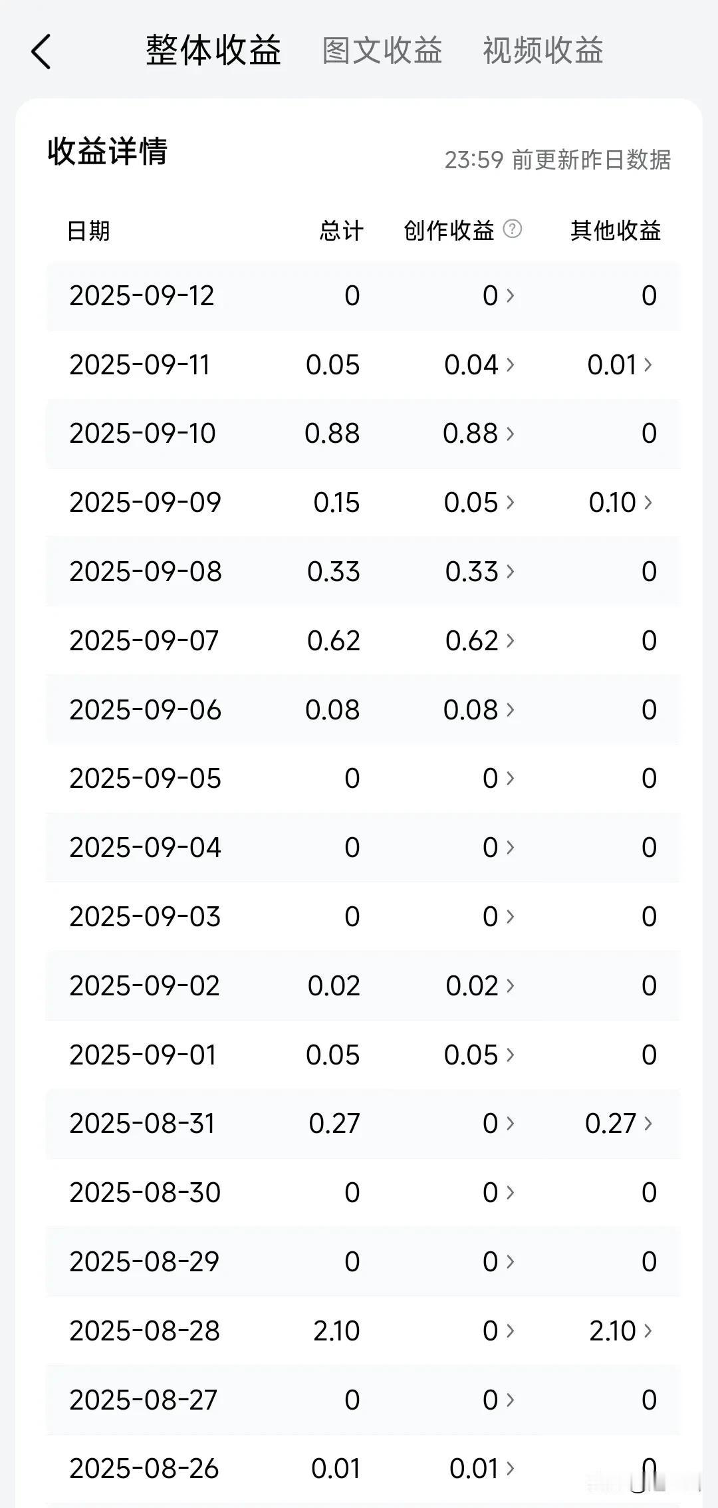Switch to the 图文收益 tab
Screen dimensions: 718x1508
click(382, 51)
